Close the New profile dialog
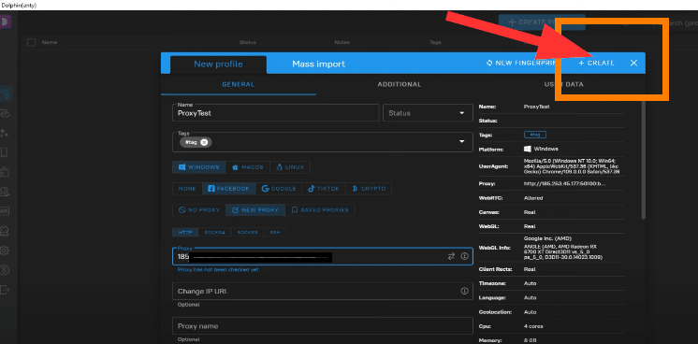Image resolution: width=698 pixels, height=344 pixels. coord(633,63)
